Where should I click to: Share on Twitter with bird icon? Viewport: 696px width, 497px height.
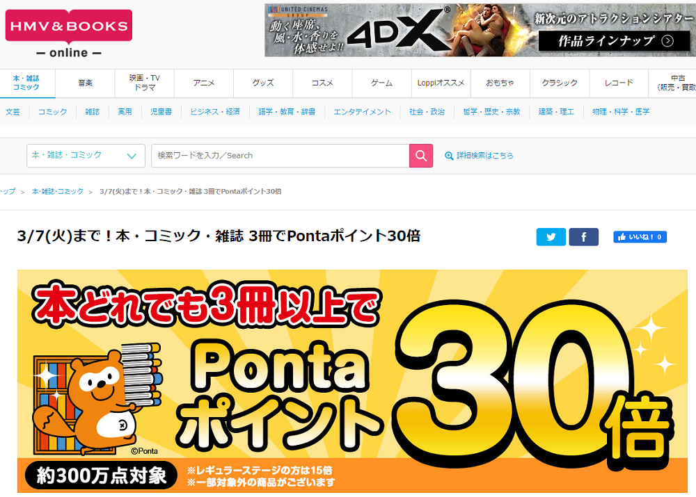(x=551, y=237)
